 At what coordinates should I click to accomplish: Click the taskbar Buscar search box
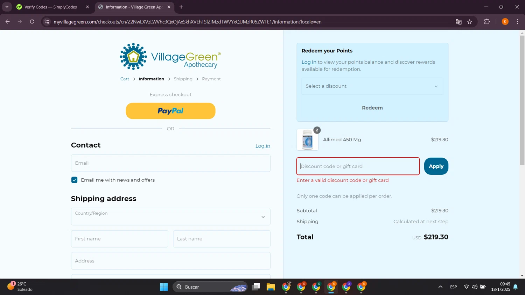pyautogui.click(x=210, y=287)
